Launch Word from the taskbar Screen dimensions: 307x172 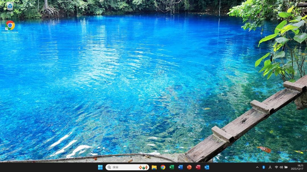tap(180, 167)
